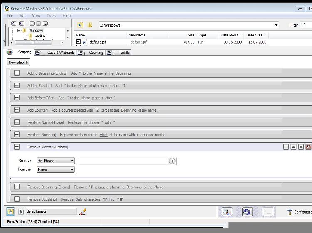The image size is (312, 233).
Task: Click the New Step button
Action: pos(18,62)
